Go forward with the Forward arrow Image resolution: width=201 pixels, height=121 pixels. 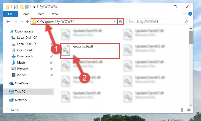(16, 22)
